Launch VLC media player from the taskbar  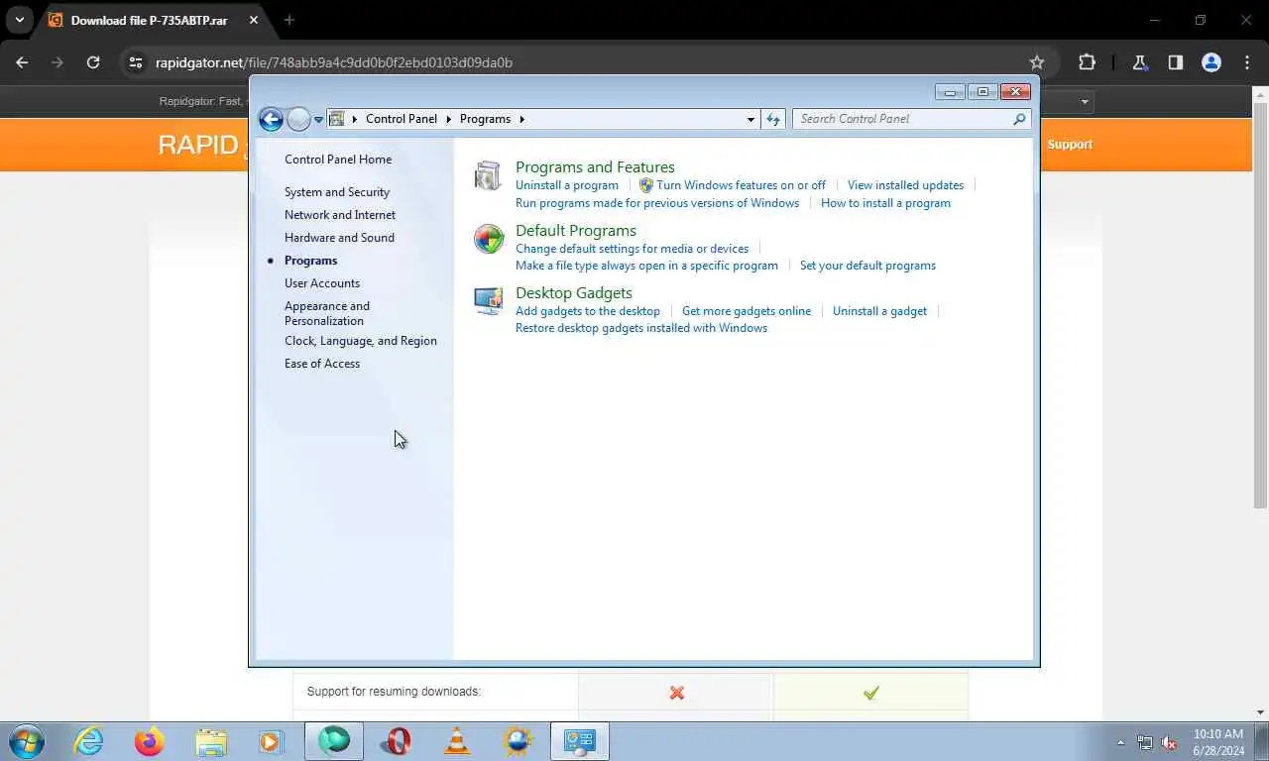click(456, 741)
